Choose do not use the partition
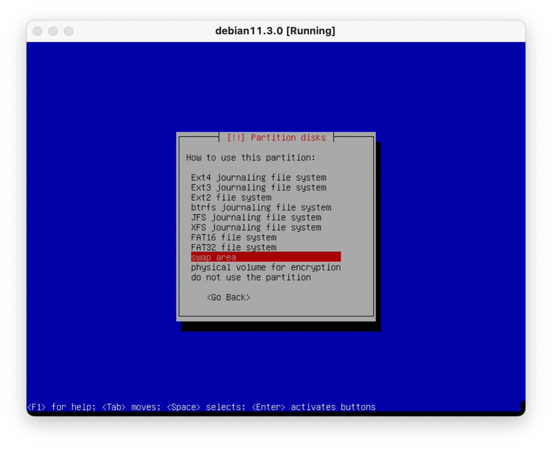The height and width of the screenshot is (449, 552). [x=251, y=278]
